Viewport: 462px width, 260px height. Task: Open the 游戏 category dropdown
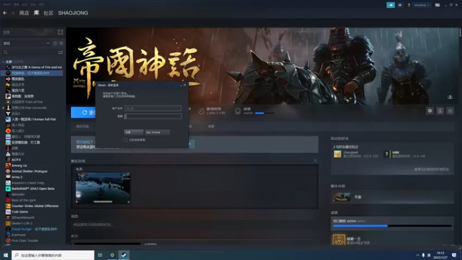click(x=26, y=43)
